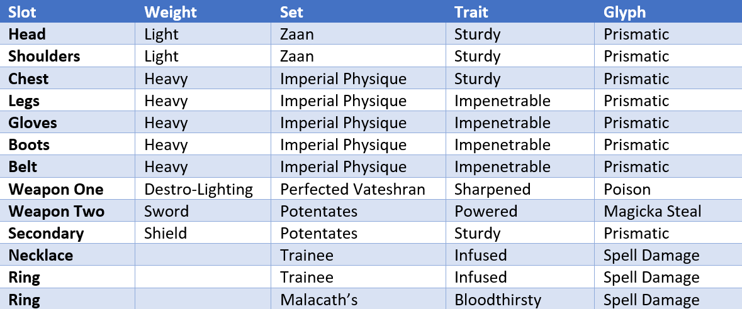Click the Necklace slot cell

68,255
